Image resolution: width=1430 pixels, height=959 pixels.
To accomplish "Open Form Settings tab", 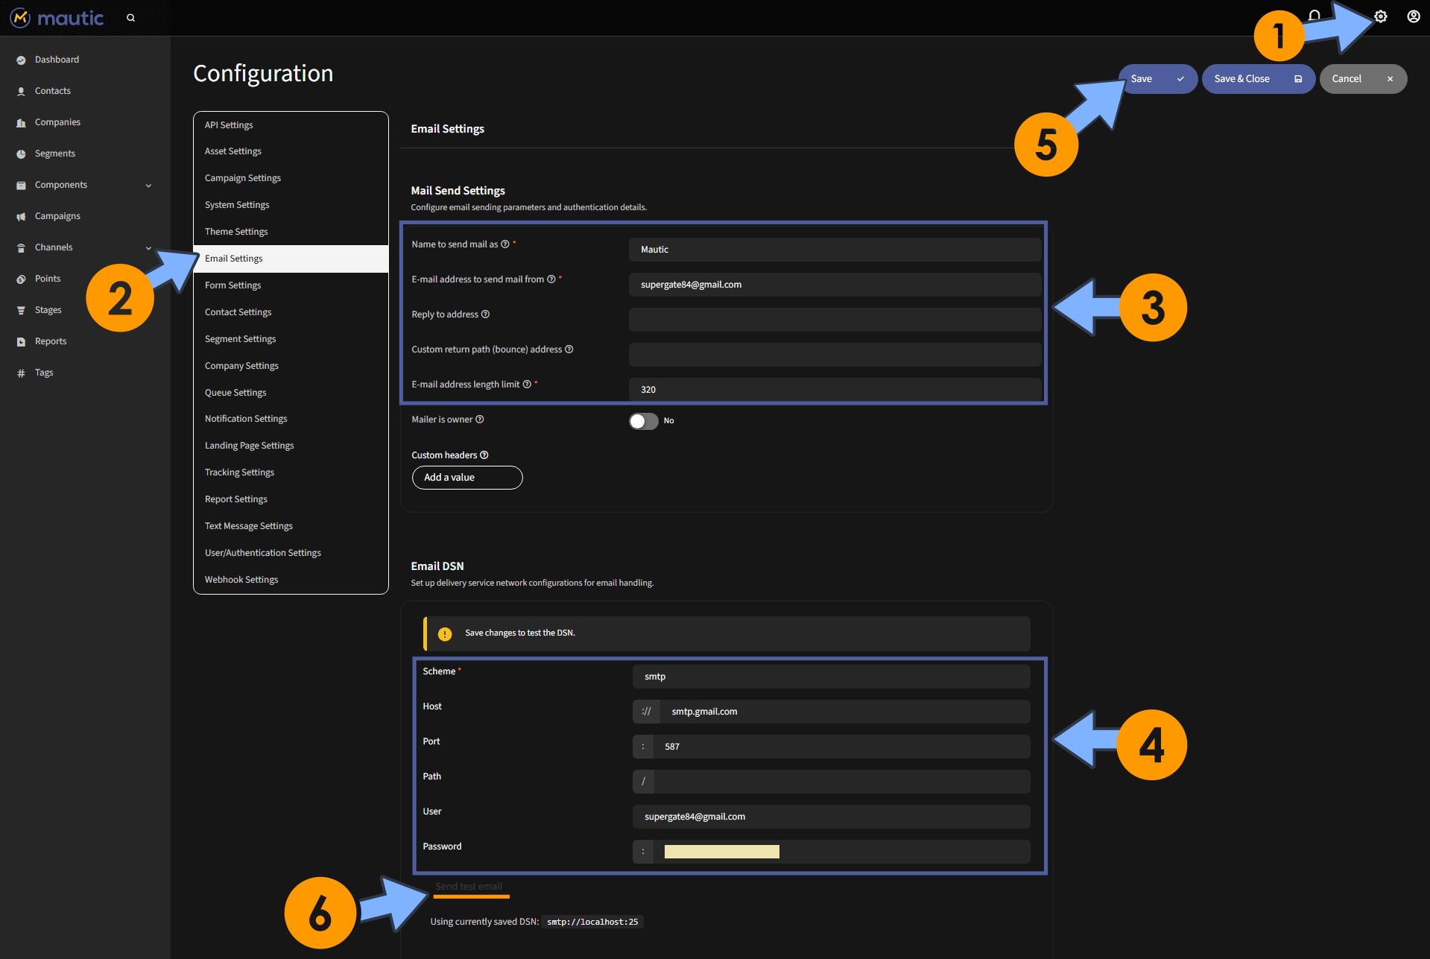I will click(x=291, y=285).
